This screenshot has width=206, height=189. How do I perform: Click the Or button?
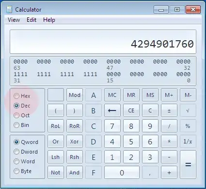(56, 142)
